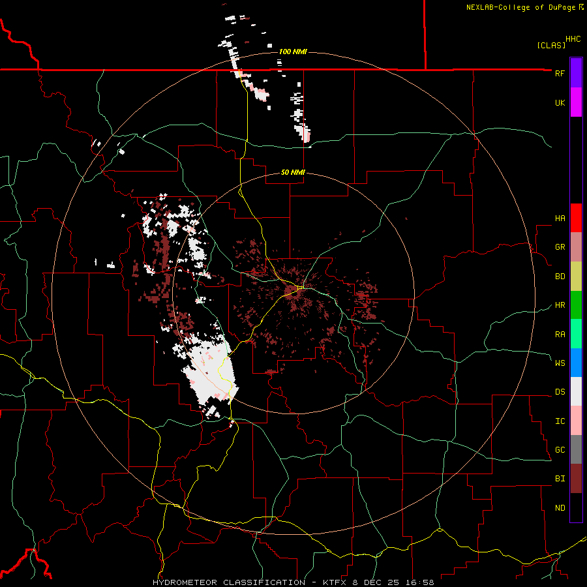Image resolution: width=587 pixels, height=587 pixels.
Task: Click the 'DS' legend label
Action: pos(560,392)
